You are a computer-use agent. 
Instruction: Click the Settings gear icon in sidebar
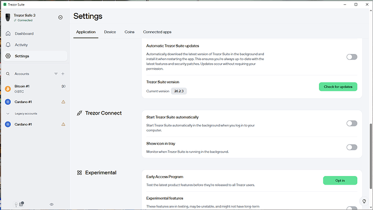(x=8, y=56)
